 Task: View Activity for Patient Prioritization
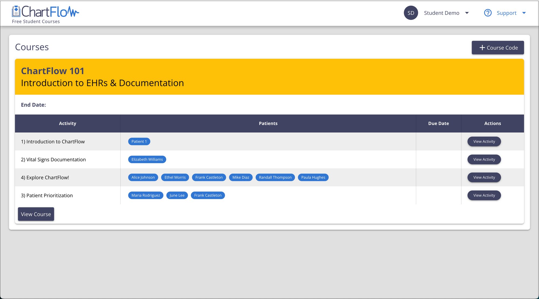coord(484,195)
